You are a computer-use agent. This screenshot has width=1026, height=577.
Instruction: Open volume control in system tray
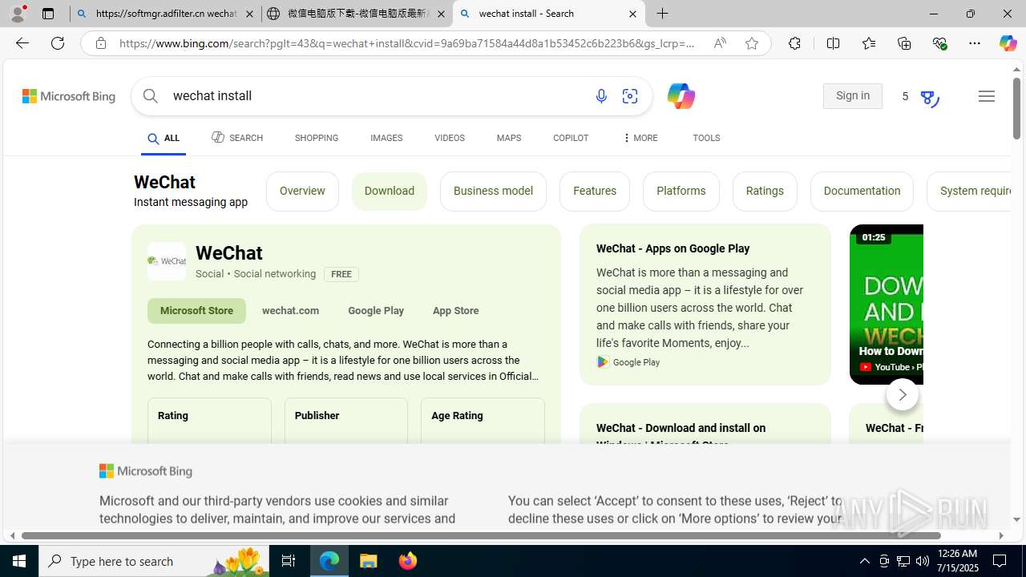click(x=923, y=561)
